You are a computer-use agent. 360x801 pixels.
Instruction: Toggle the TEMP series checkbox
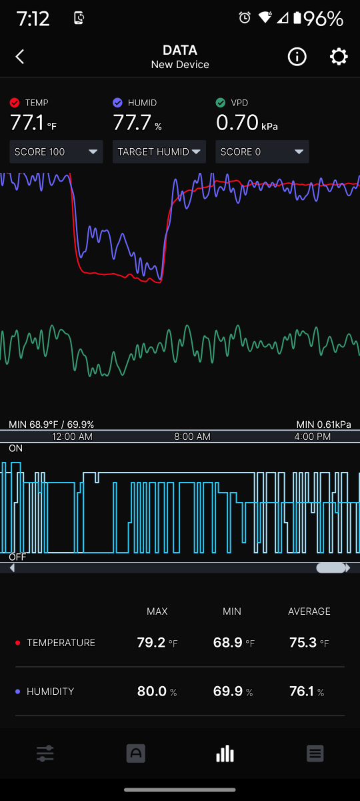(15, 103)
